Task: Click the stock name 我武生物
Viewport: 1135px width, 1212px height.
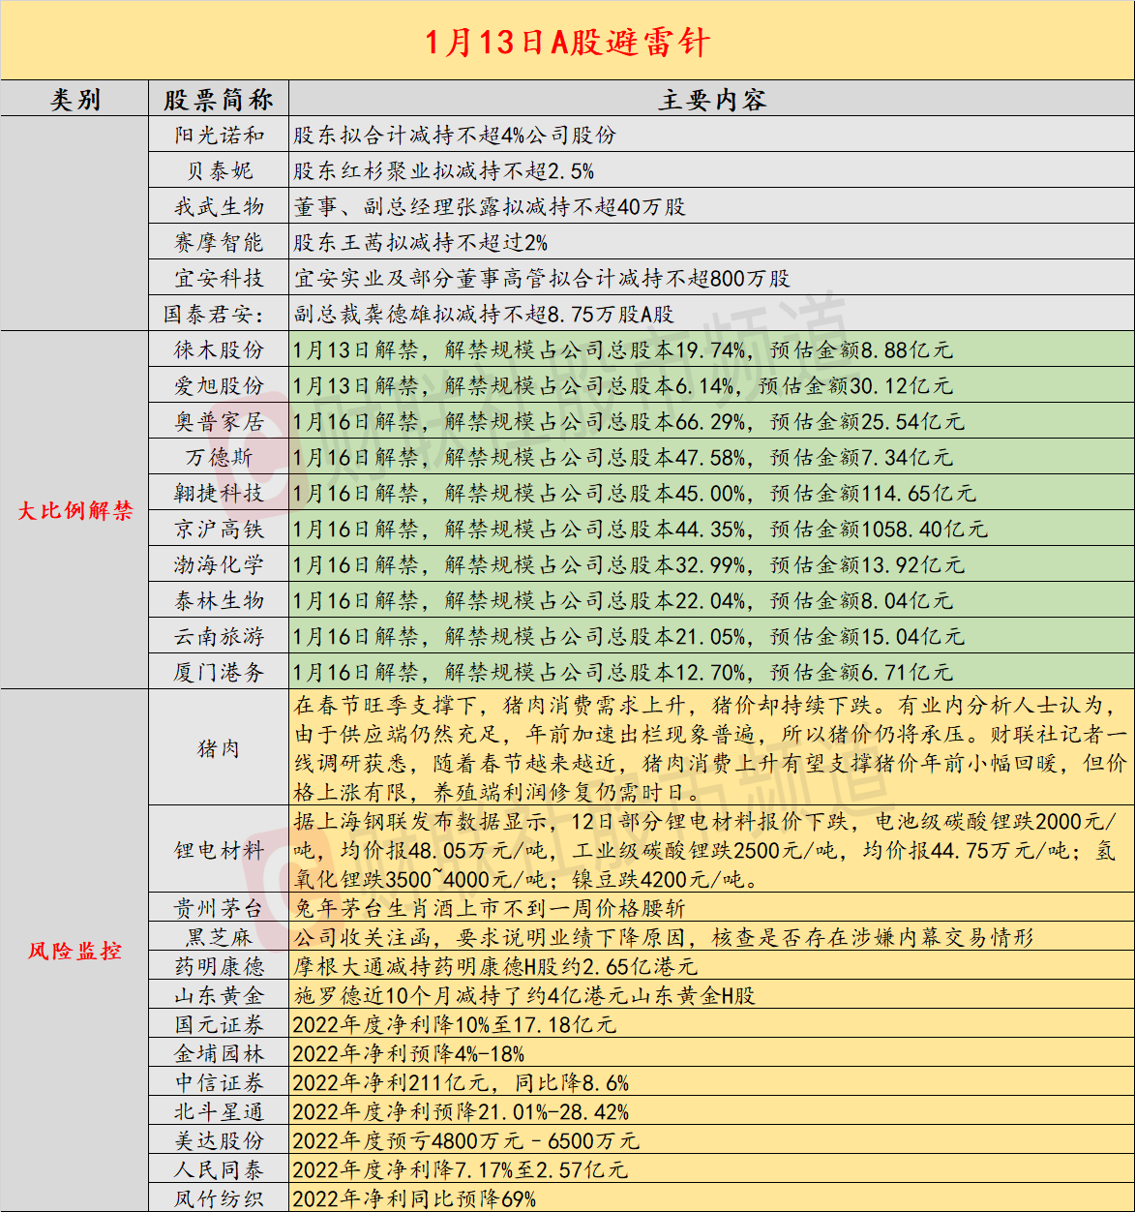Action: pos(219,206)
